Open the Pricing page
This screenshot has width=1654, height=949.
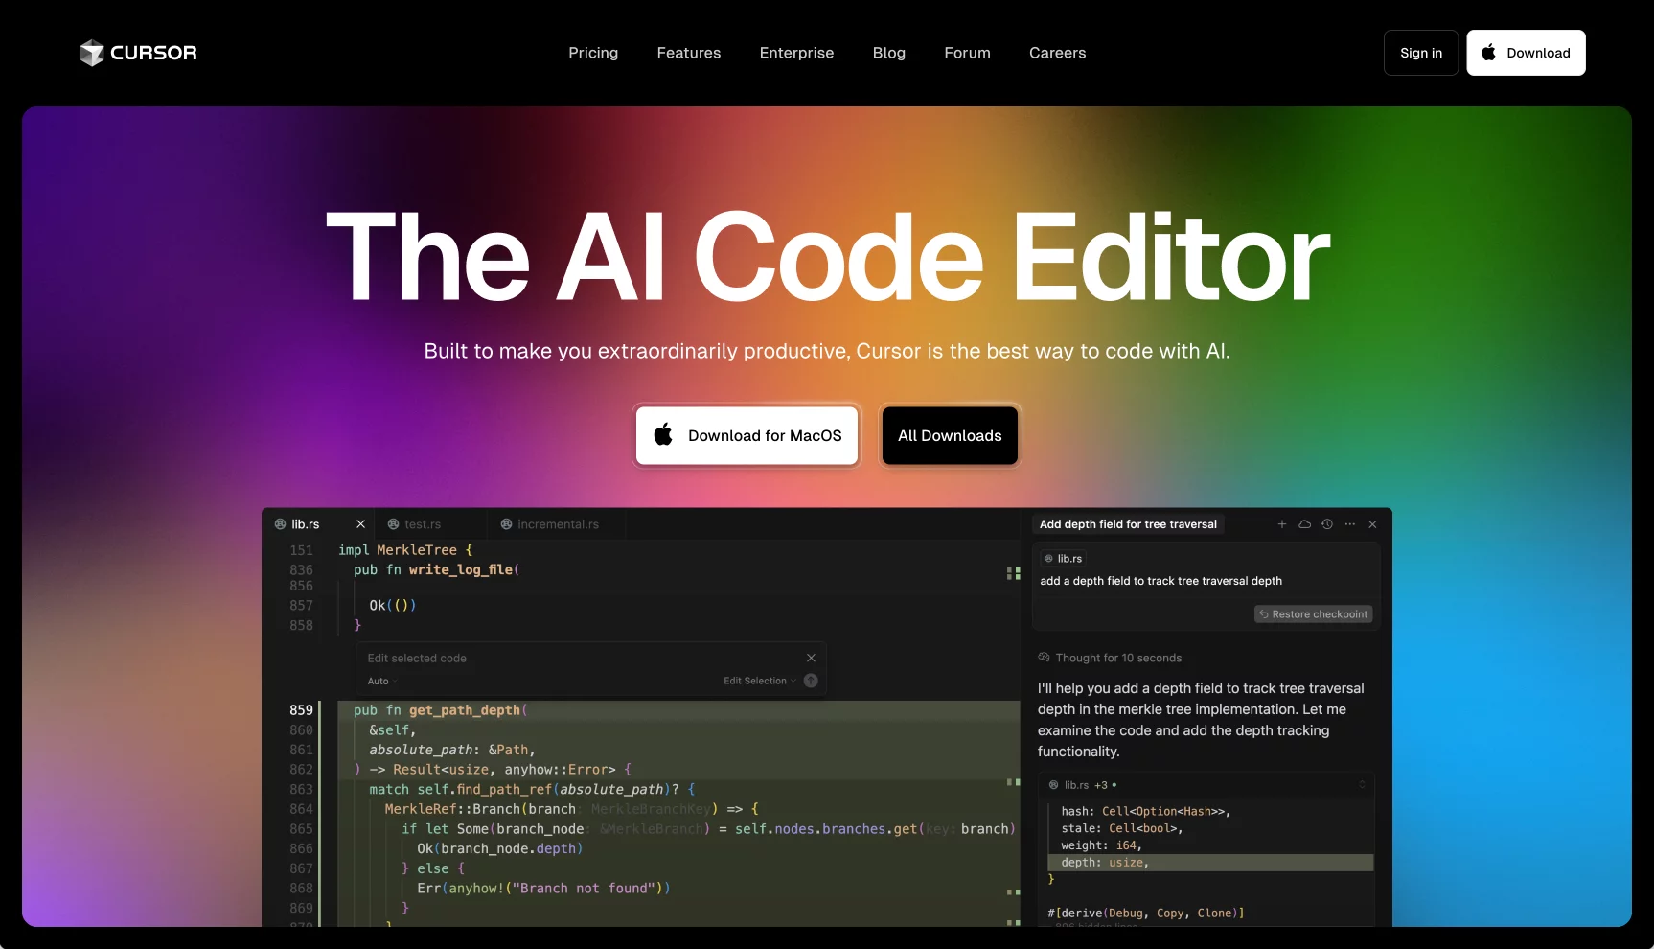click(593, 53)
